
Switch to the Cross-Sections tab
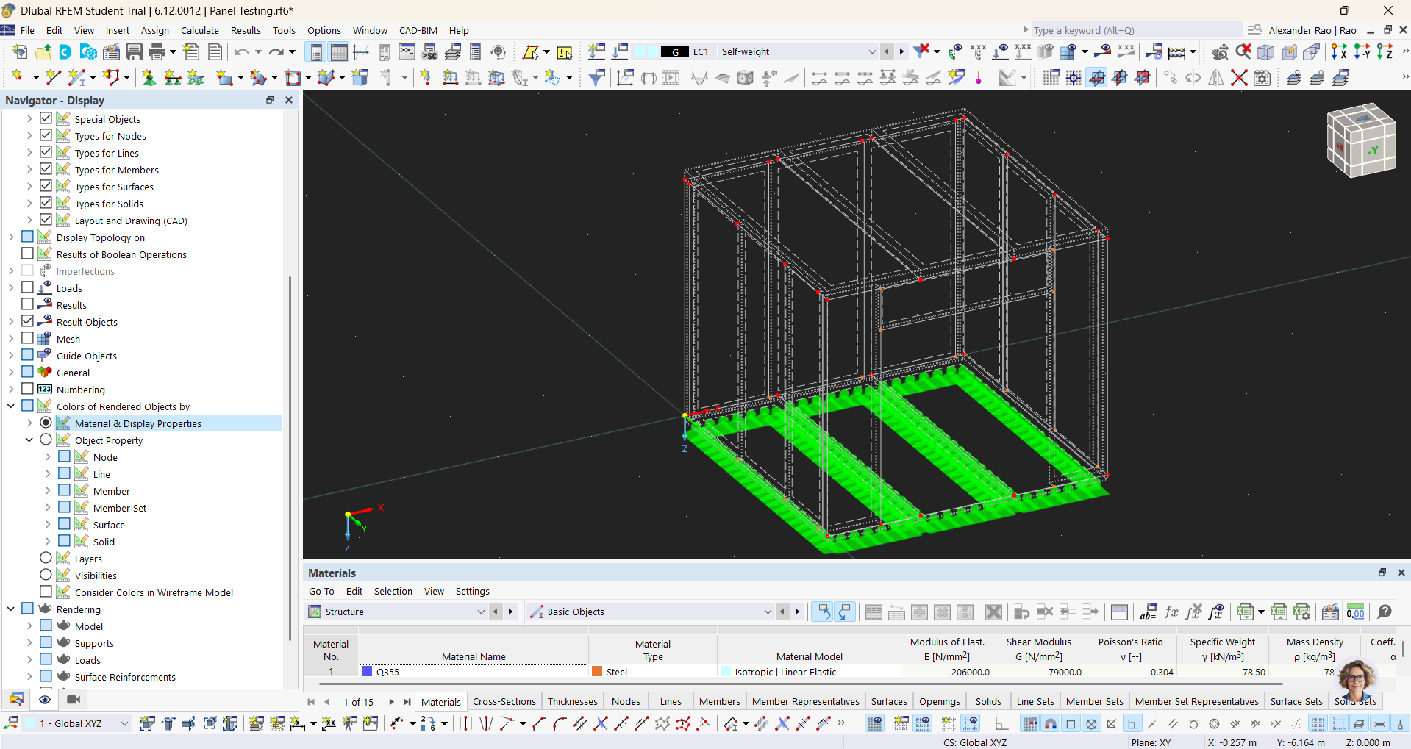504,701
